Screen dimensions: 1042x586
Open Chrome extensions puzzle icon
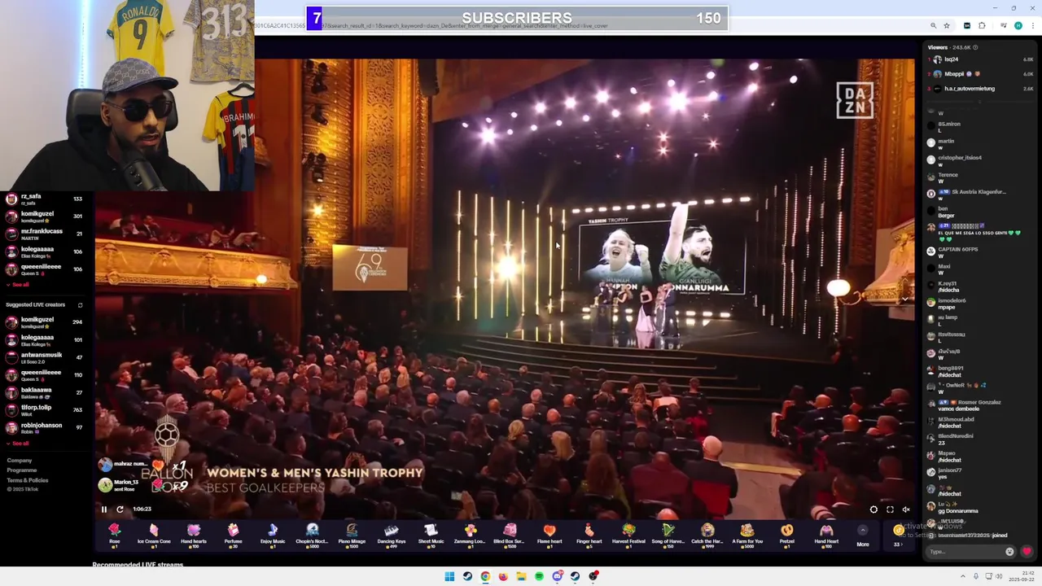[x=982, y=25]
